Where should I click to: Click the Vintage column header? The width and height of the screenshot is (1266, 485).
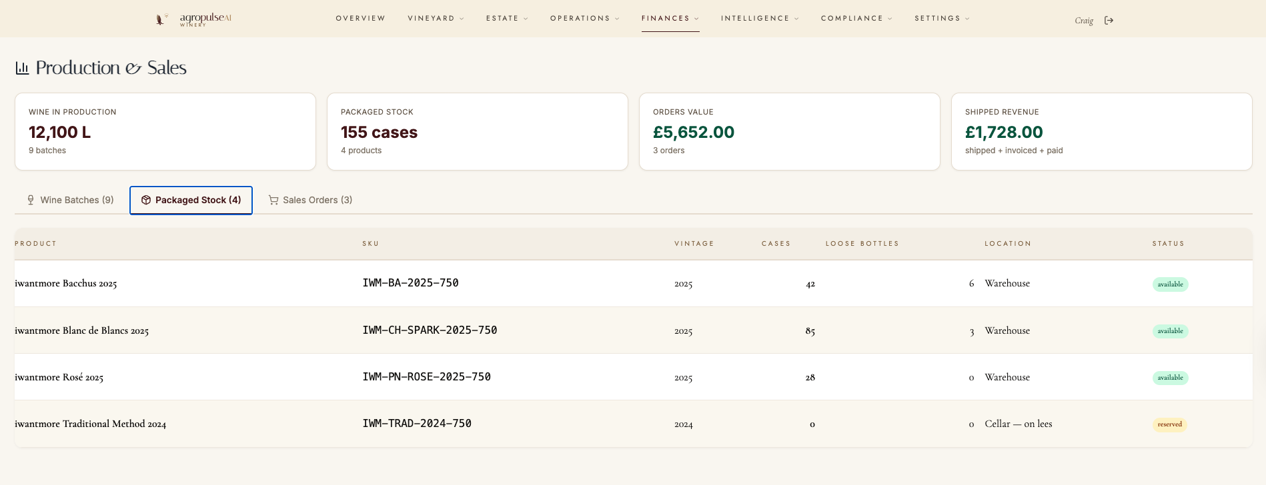click(x=694, y=244)
